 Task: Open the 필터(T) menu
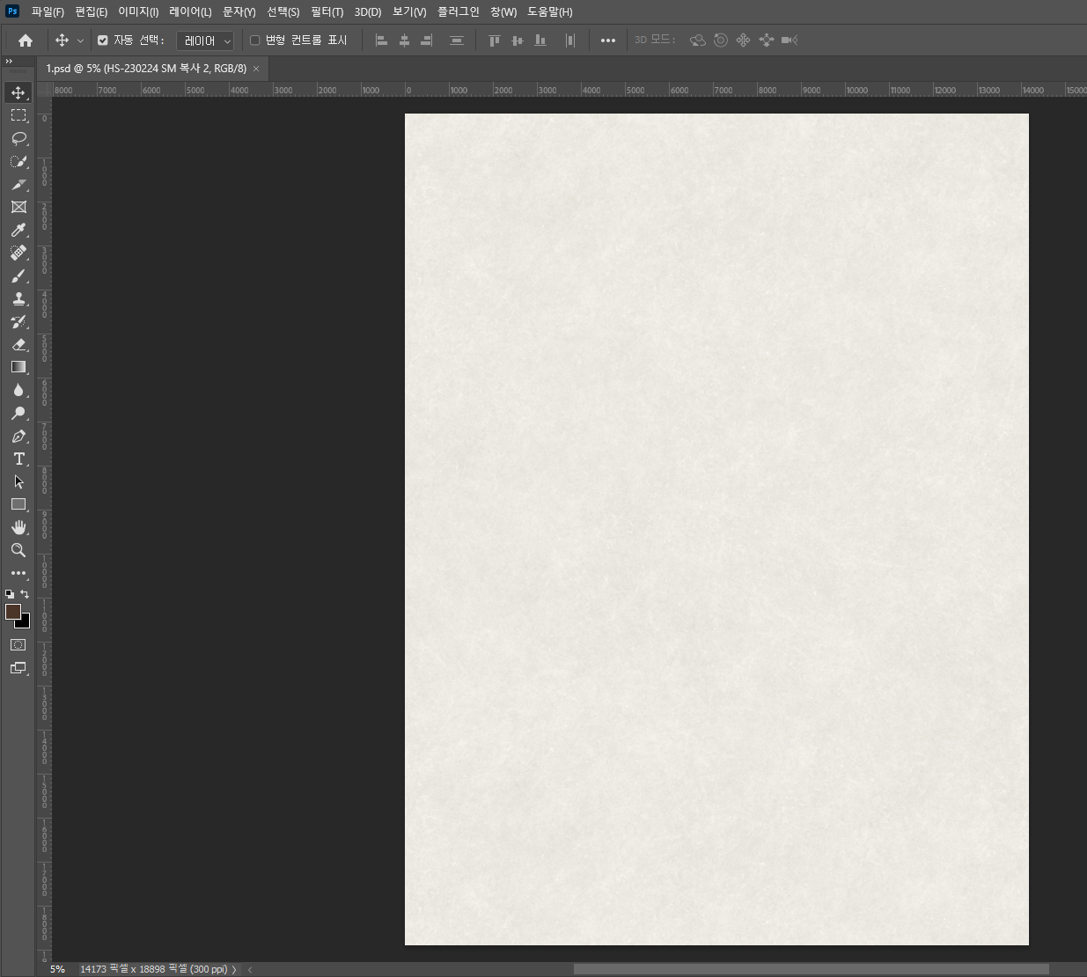click(x=327, y=11)
